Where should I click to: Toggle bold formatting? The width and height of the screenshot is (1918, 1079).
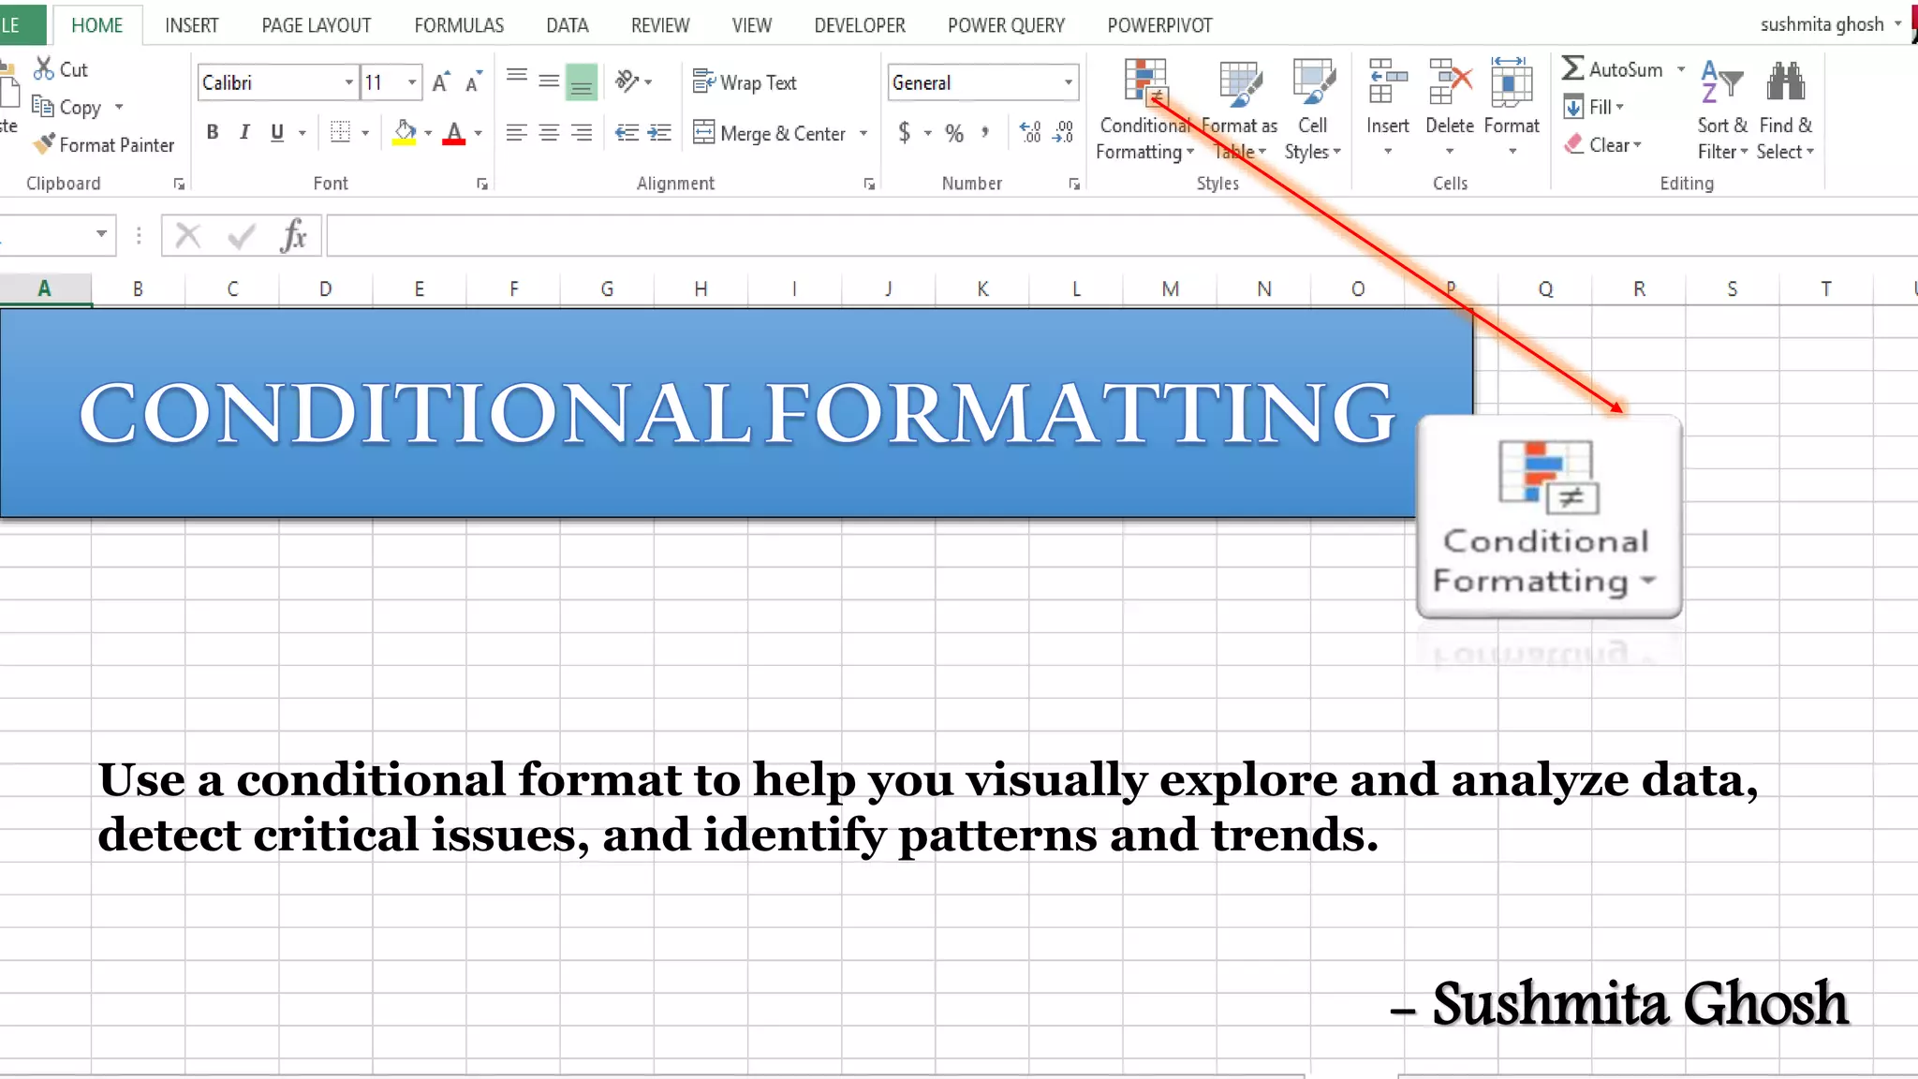pos(213,132)
